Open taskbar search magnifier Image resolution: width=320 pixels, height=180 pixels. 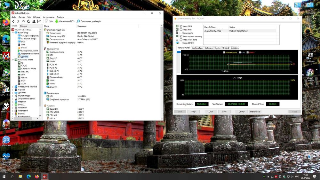pos(12,176)
